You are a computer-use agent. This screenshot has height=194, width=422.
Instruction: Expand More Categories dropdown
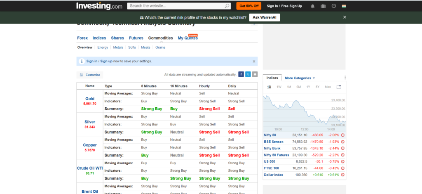(x=300, y=78)
